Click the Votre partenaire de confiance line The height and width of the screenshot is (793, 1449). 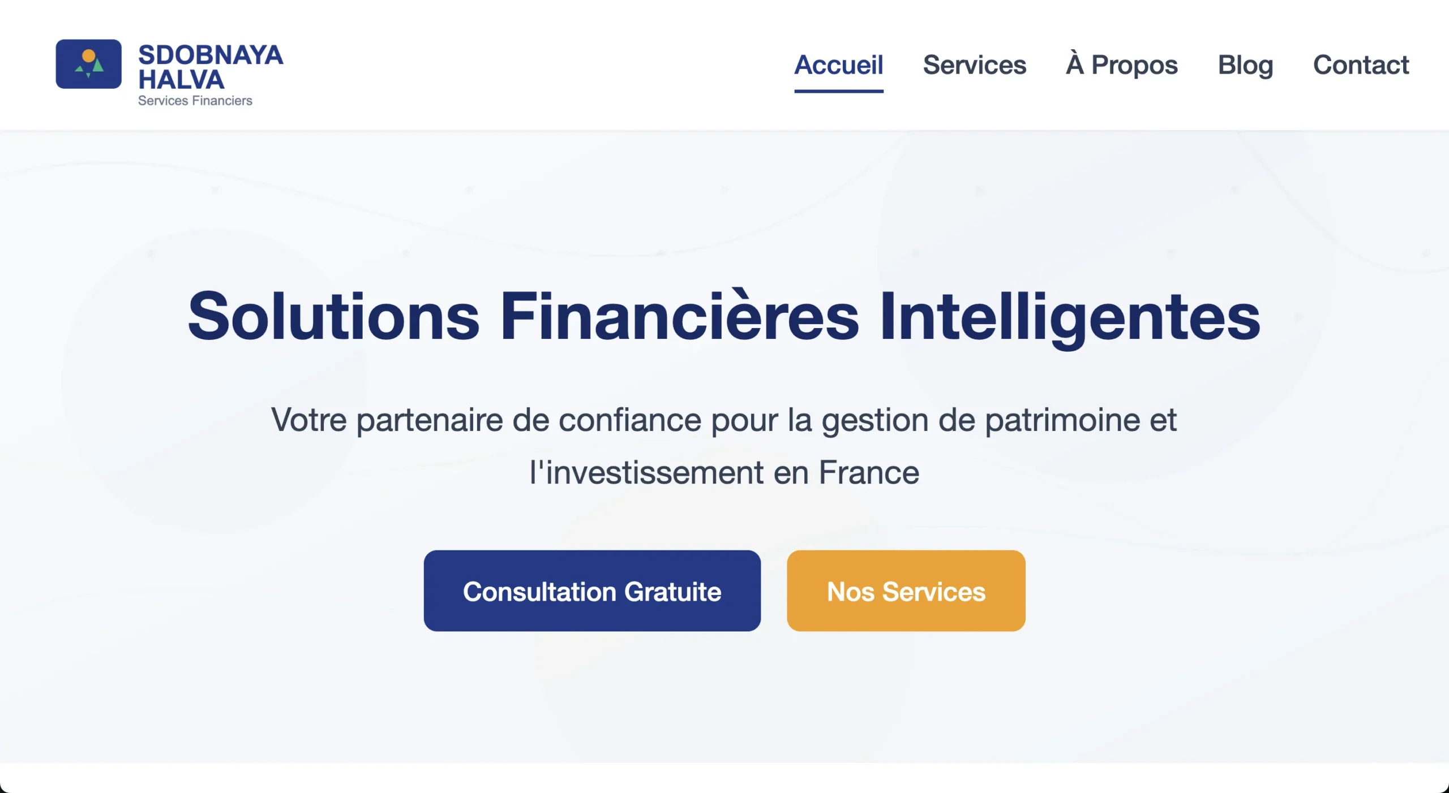click(x=724, y=420)
